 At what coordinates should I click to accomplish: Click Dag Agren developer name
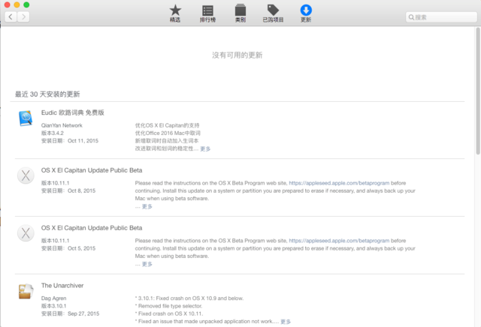[53, 298]
